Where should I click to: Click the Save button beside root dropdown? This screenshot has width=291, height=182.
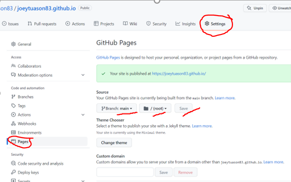click(x=184, y=108)
